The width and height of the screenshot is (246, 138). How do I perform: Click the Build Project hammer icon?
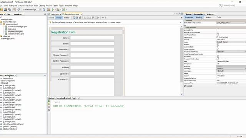(x=44, y=10)
